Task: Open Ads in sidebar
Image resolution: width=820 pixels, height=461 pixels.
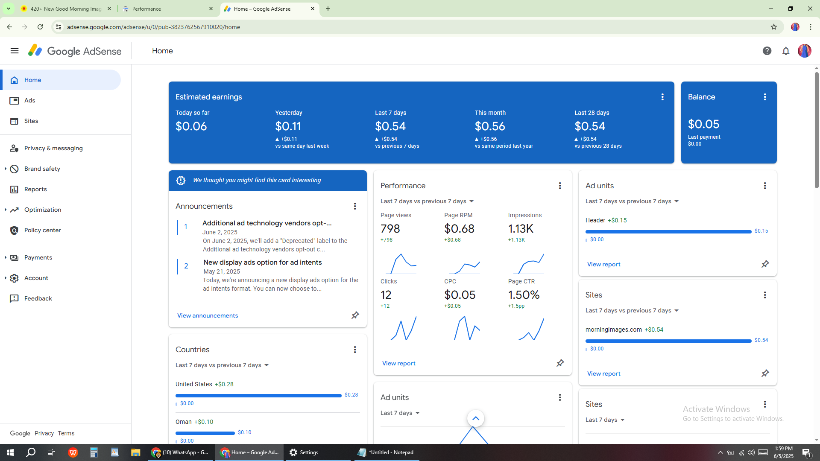Action: [61, 100]
